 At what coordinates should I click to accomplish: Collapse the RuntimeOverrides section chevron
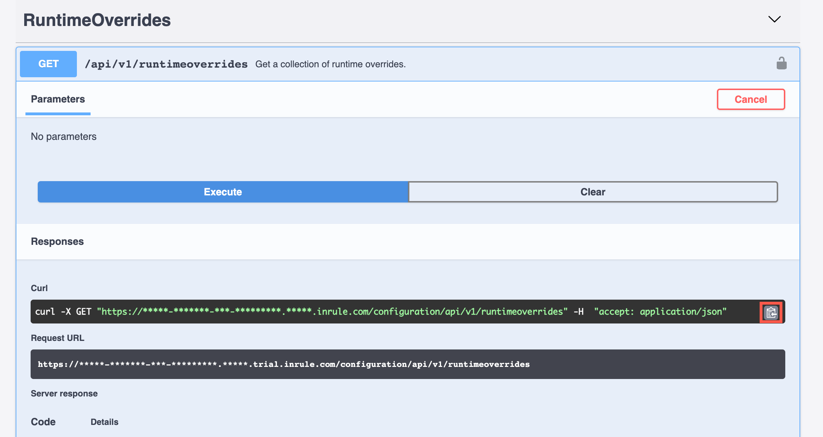click(774, 19)
